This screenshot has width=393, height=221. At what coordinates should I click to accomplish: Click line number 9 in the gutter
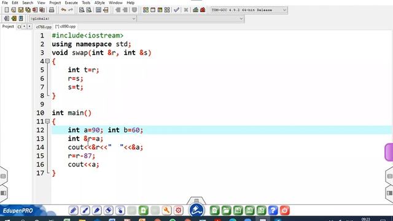[x=42, y=104]
